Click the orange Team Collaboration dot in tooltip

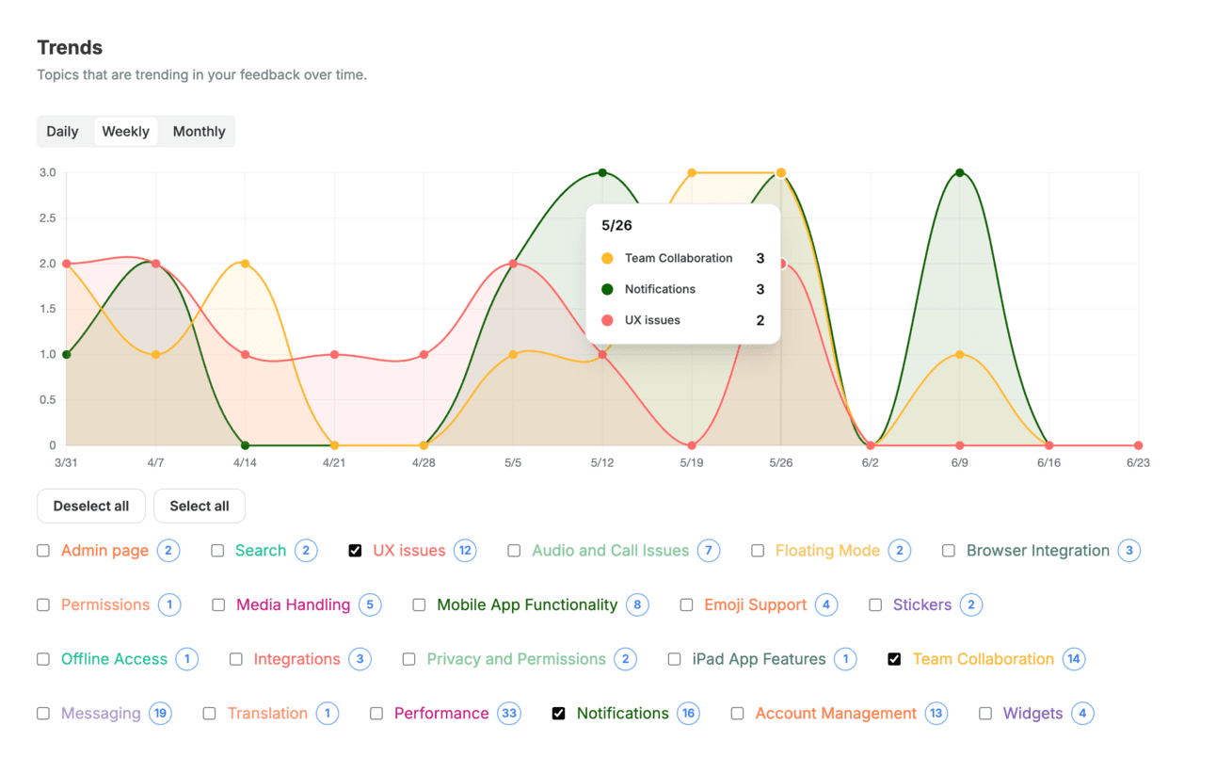click(607, 258)
